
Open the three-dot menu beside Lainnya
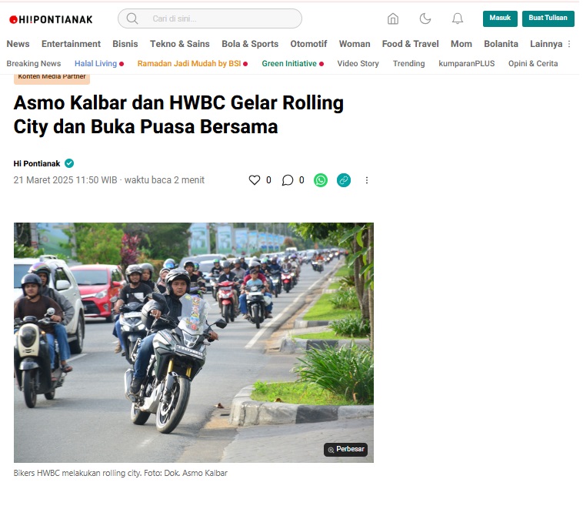pos(569,44)
